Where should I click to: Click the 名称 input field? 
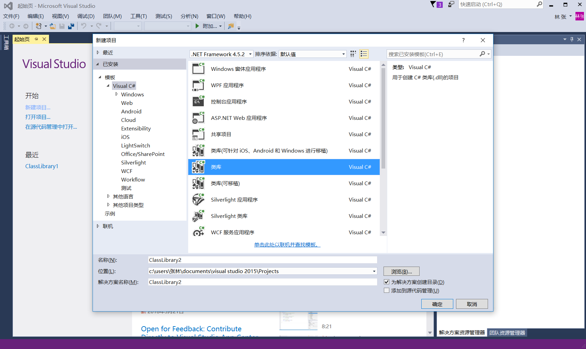[263, 260]
